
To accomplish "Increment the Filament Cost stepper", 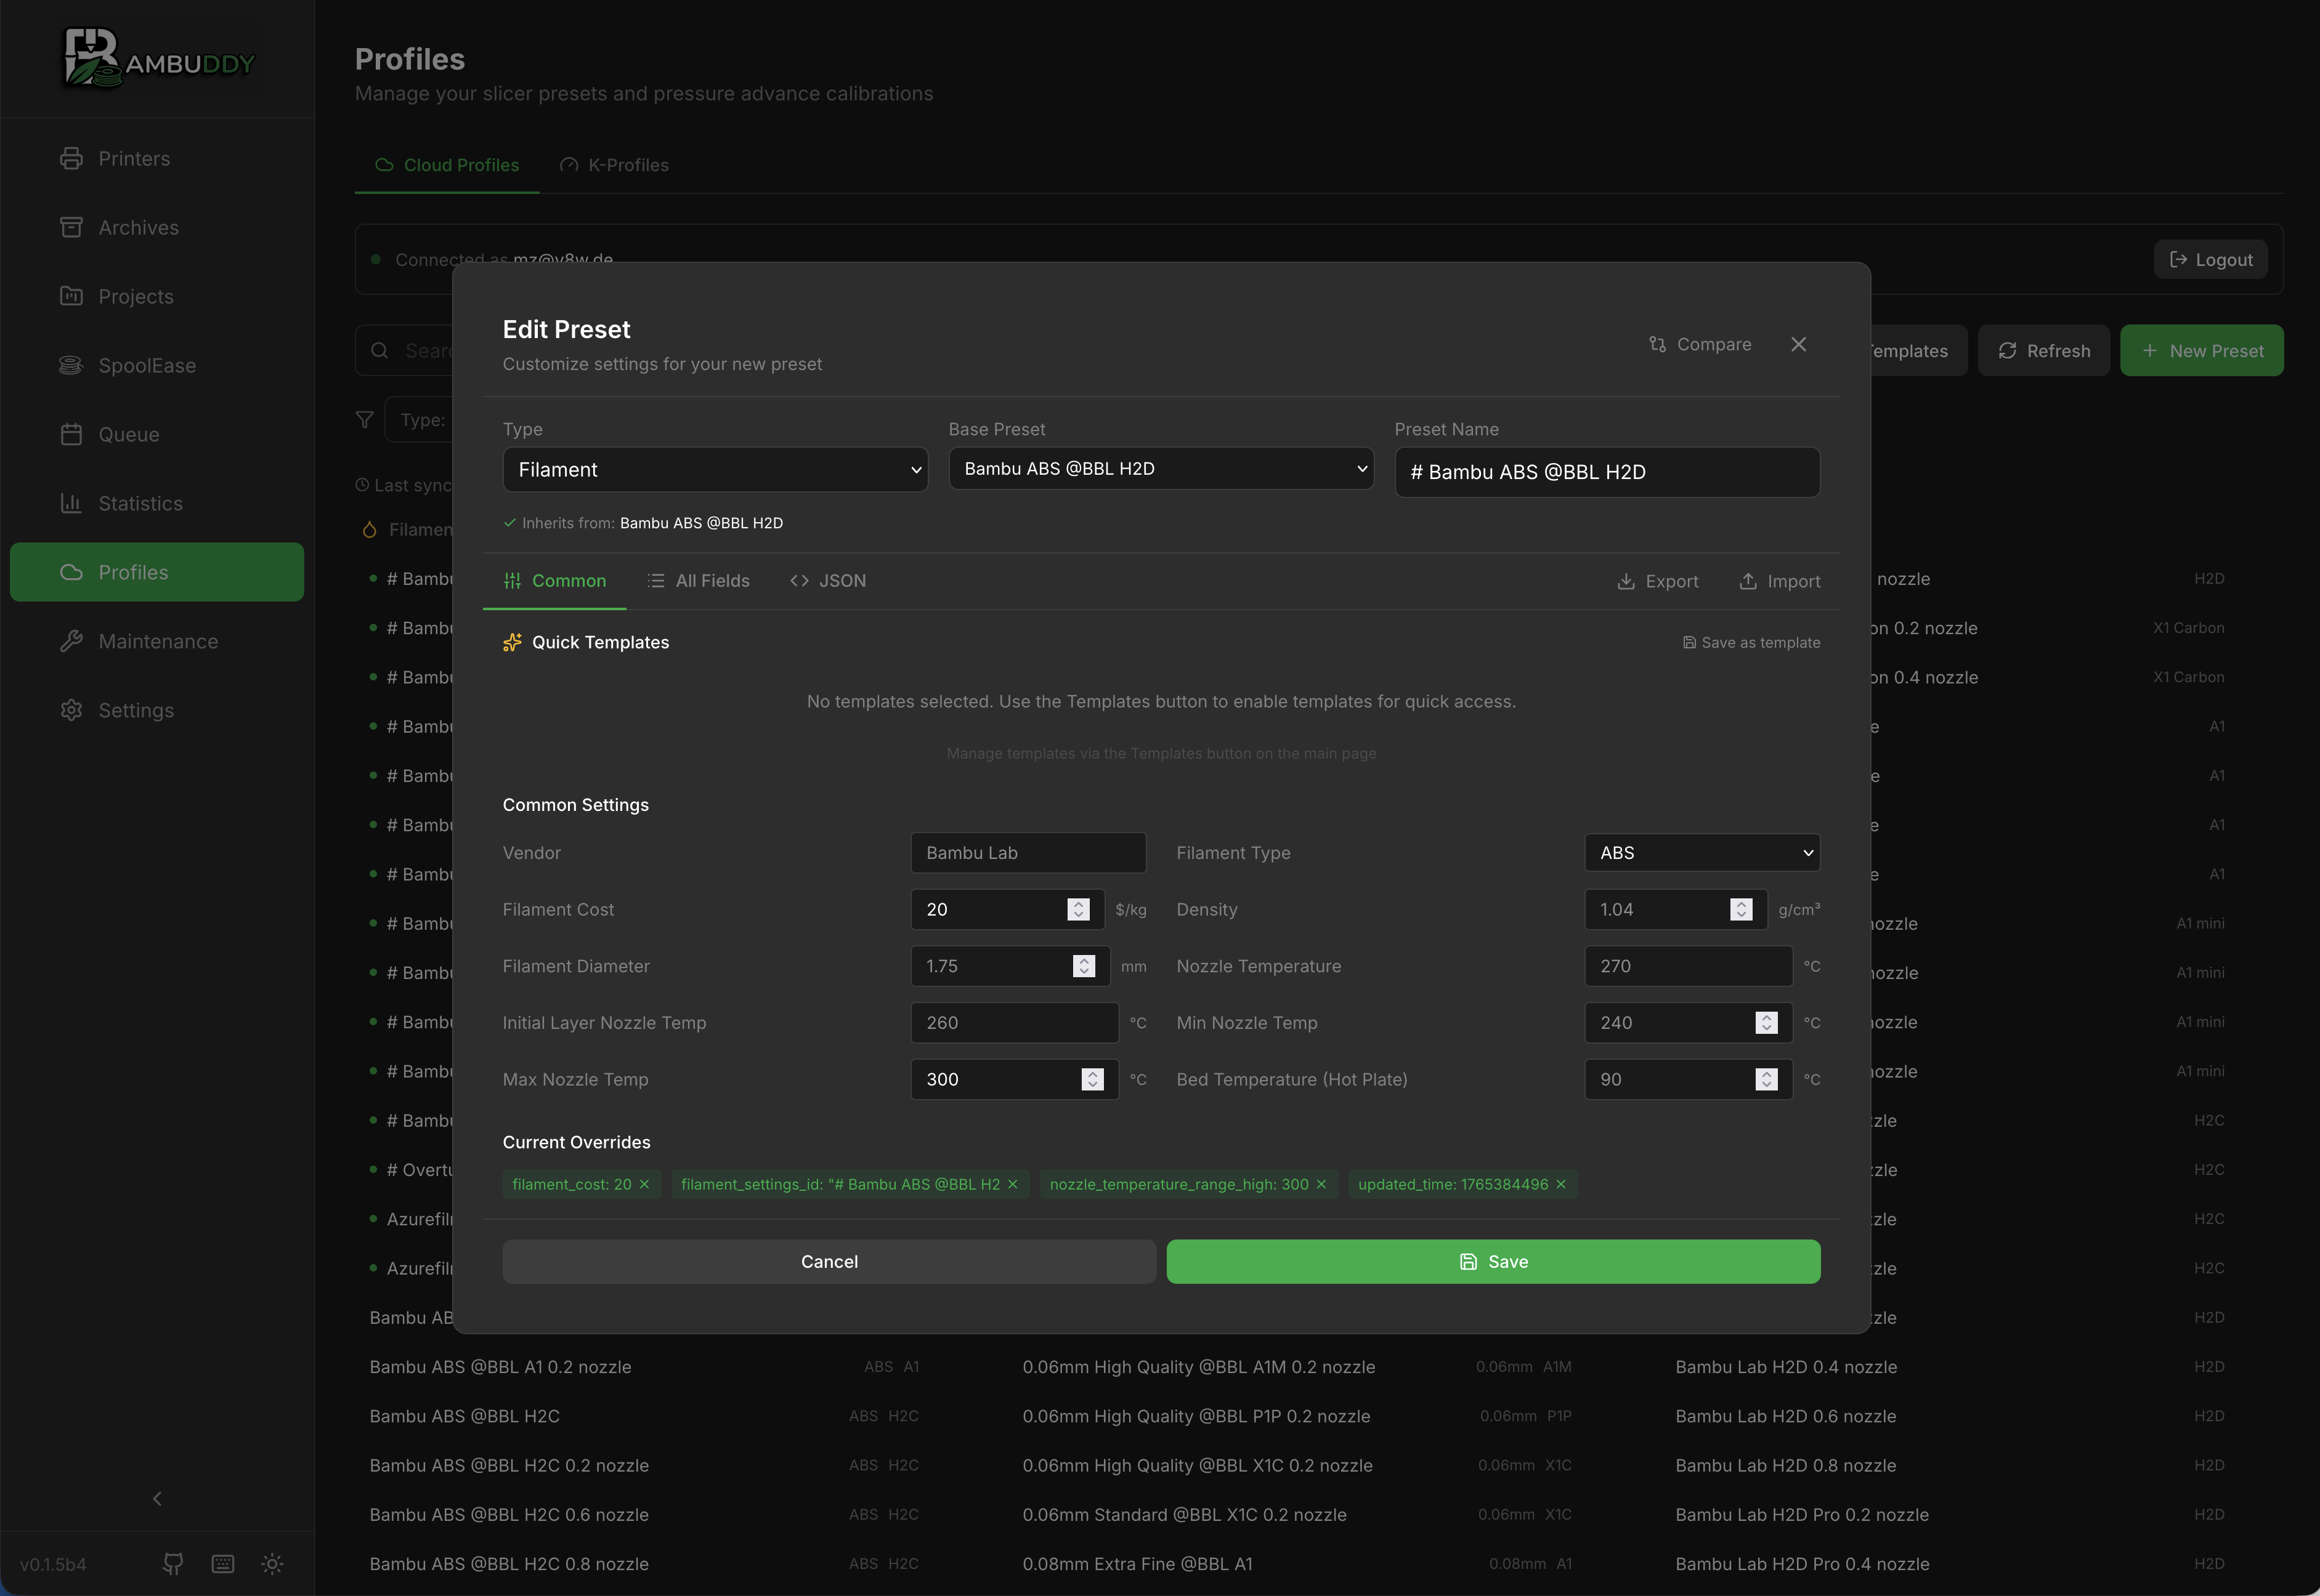I will (1077, 904).
